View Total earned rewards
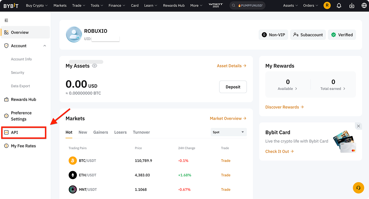The height and width of the screenshot is (199, 369). (x=333, y=85)
